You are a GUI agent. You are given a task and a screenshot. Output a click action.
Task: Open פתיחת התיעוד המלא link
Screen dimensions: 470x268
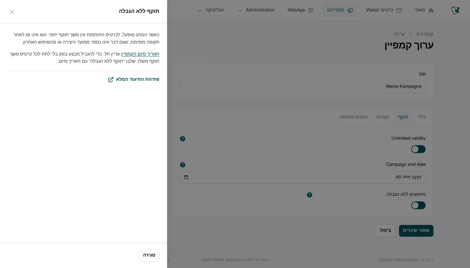[133, 79]
